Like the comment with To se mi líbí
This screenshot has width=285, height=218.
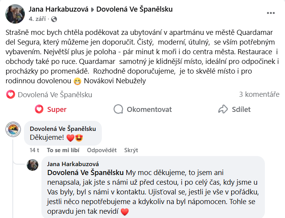63,150
